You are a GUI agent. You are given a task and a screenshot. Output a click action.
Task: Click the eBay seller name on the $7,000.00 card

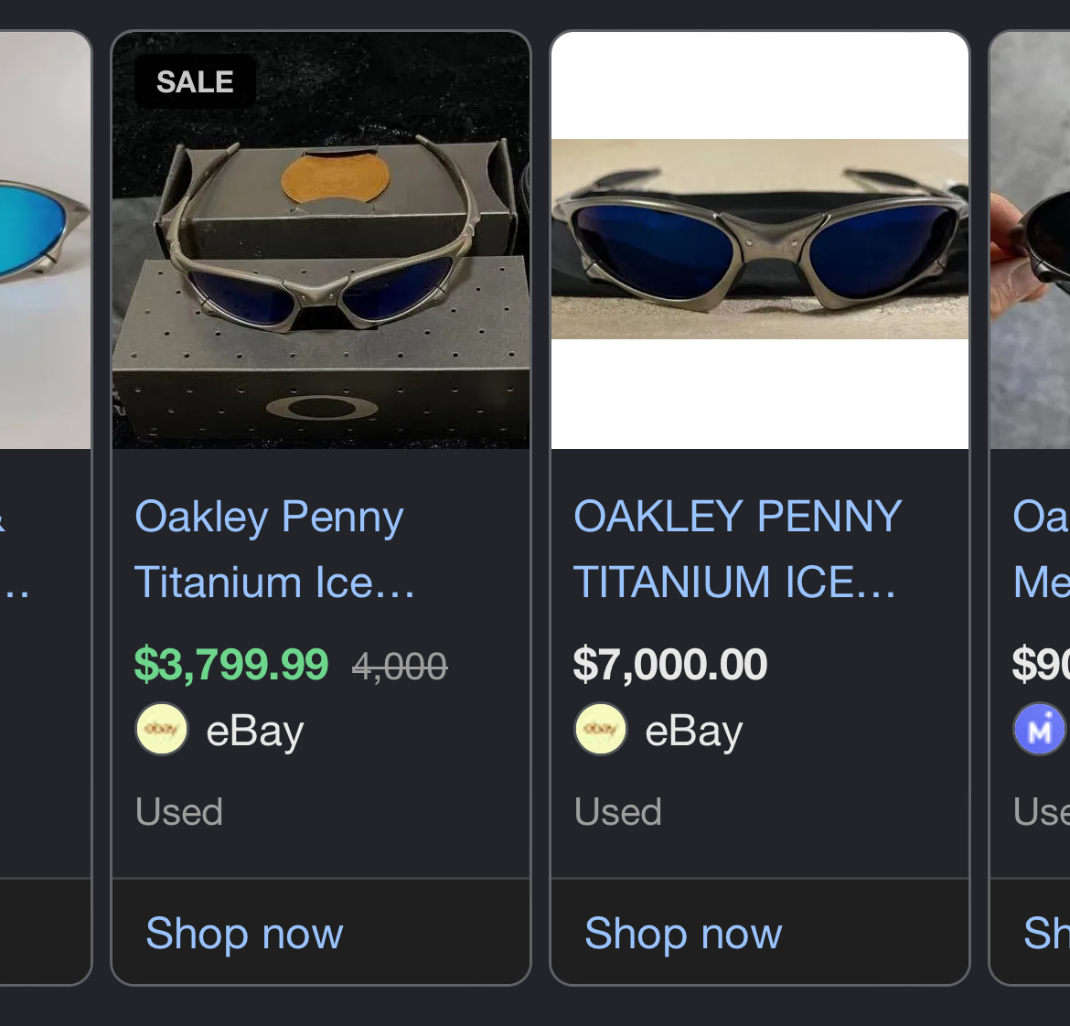click(694, 731)
